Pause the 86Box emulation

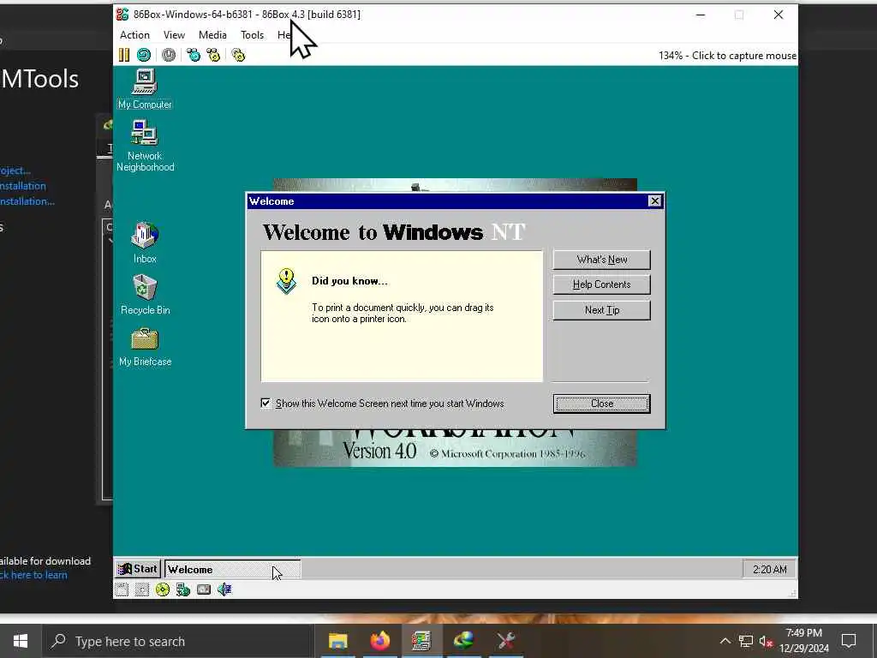tap(124, 55)
